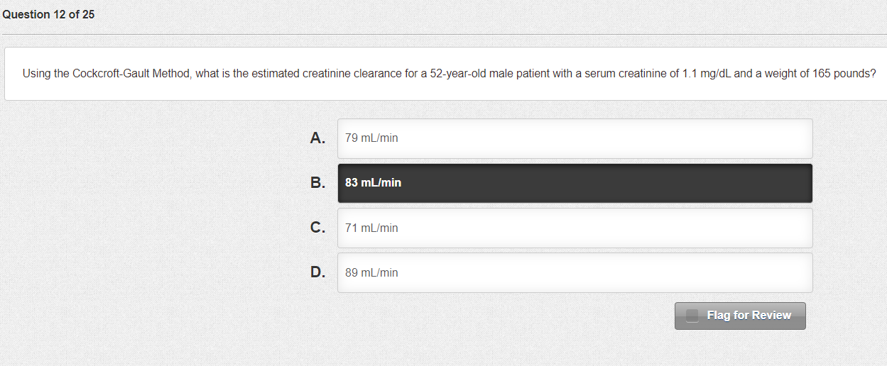Click the letter C option label

point(317,228)
